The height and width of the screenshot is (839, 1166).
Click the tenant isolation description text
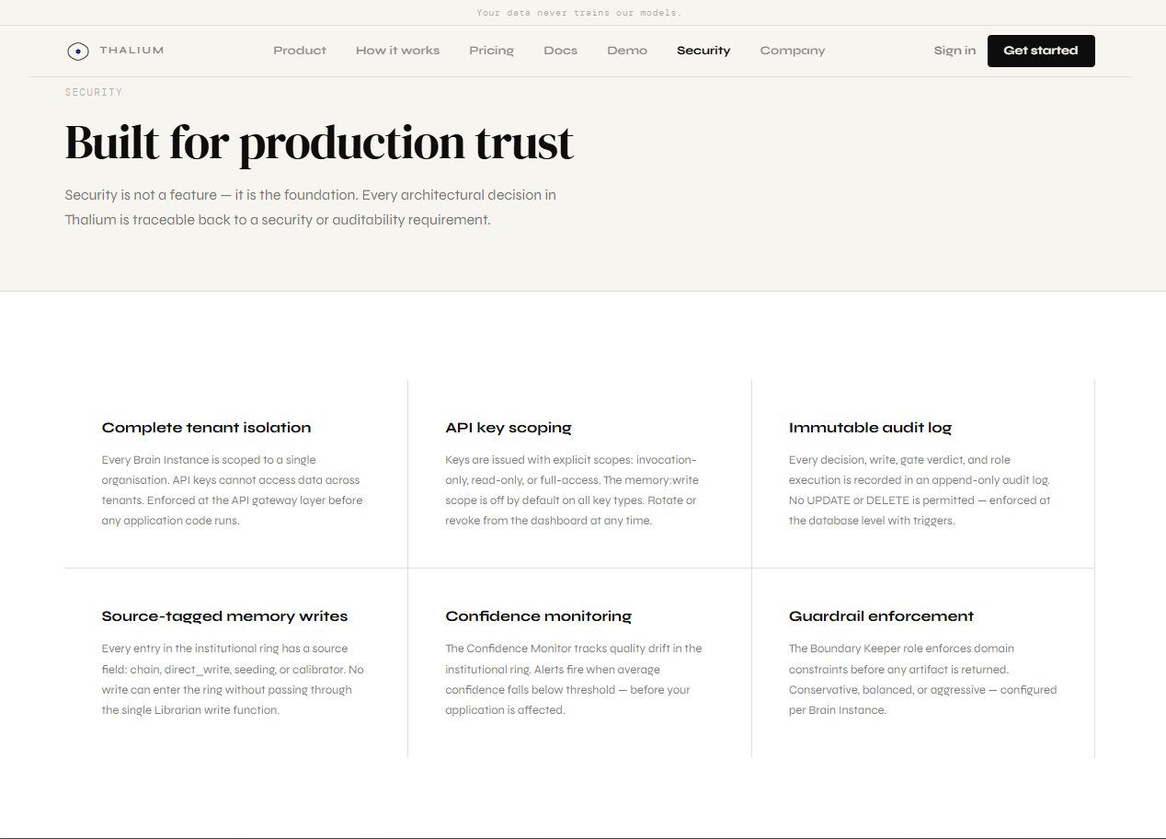point(233,490)
